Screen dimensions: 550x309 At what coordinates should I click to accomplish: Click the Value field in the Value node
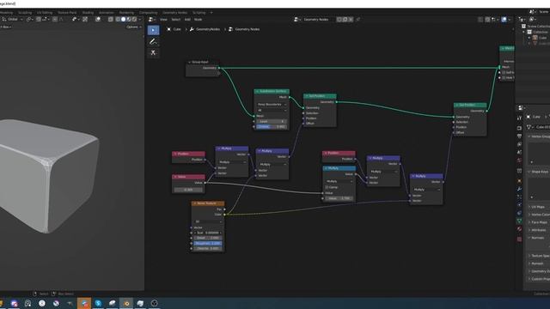(x=188, y=190)
